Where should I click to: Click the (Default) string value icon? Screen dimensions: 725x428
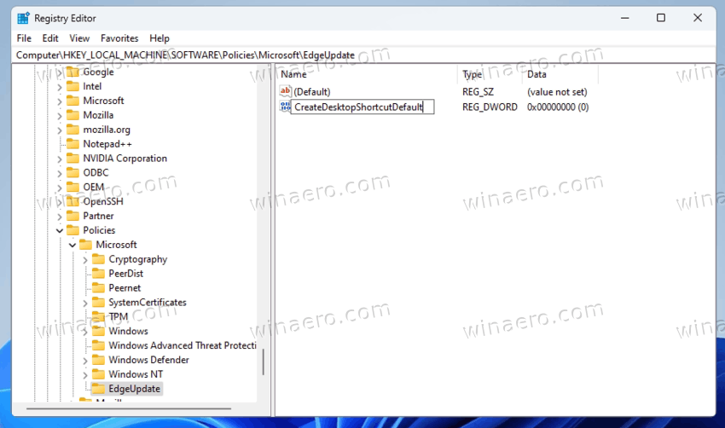285,91
